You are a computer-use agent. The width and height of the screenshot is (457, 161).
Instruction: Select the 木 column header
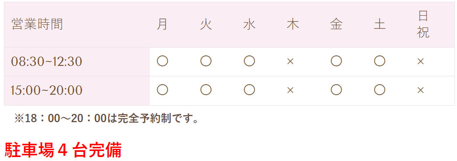coord(293,25)
